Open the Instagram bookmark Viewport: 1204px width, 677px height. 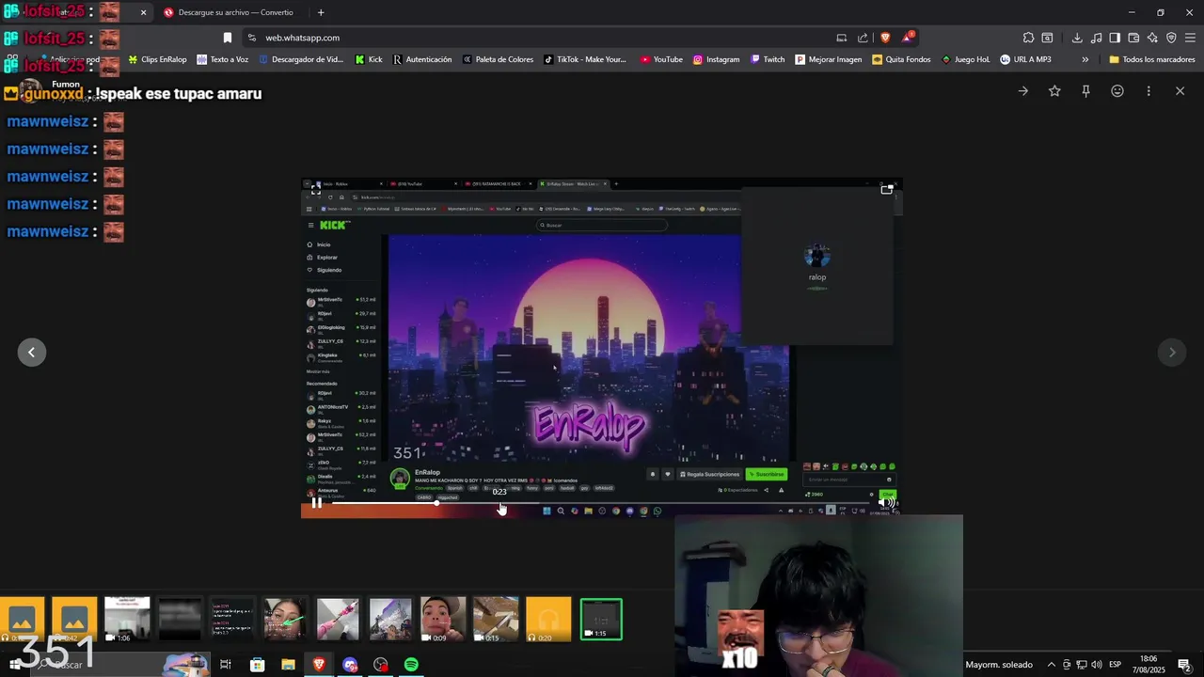pos(716,59)
